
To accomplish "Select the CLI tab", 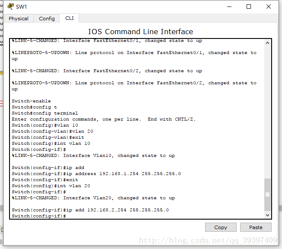I will pyautogui.click(x=70, y=18).
